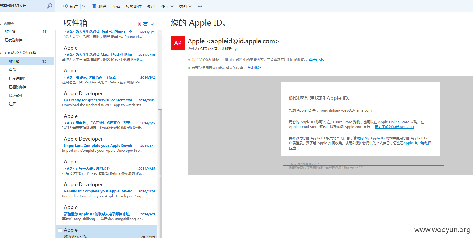Click the trash 删除 icon
Viewport: 473px width, 238px height.
(x=94, y=6)
